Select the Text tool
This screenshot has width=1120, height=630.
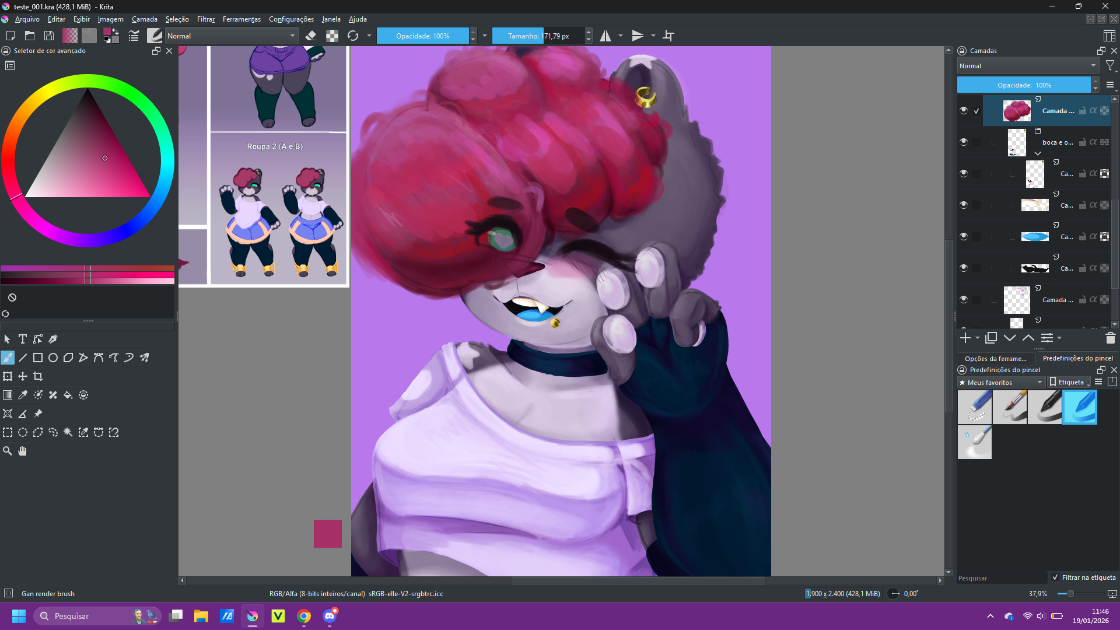click(23, 339)
